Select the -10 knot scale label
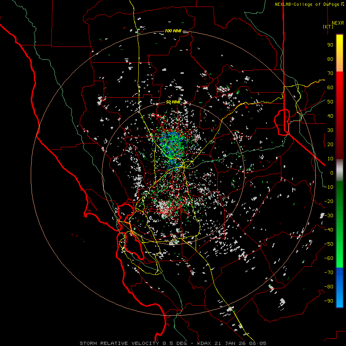 click(x=329, y=187)
